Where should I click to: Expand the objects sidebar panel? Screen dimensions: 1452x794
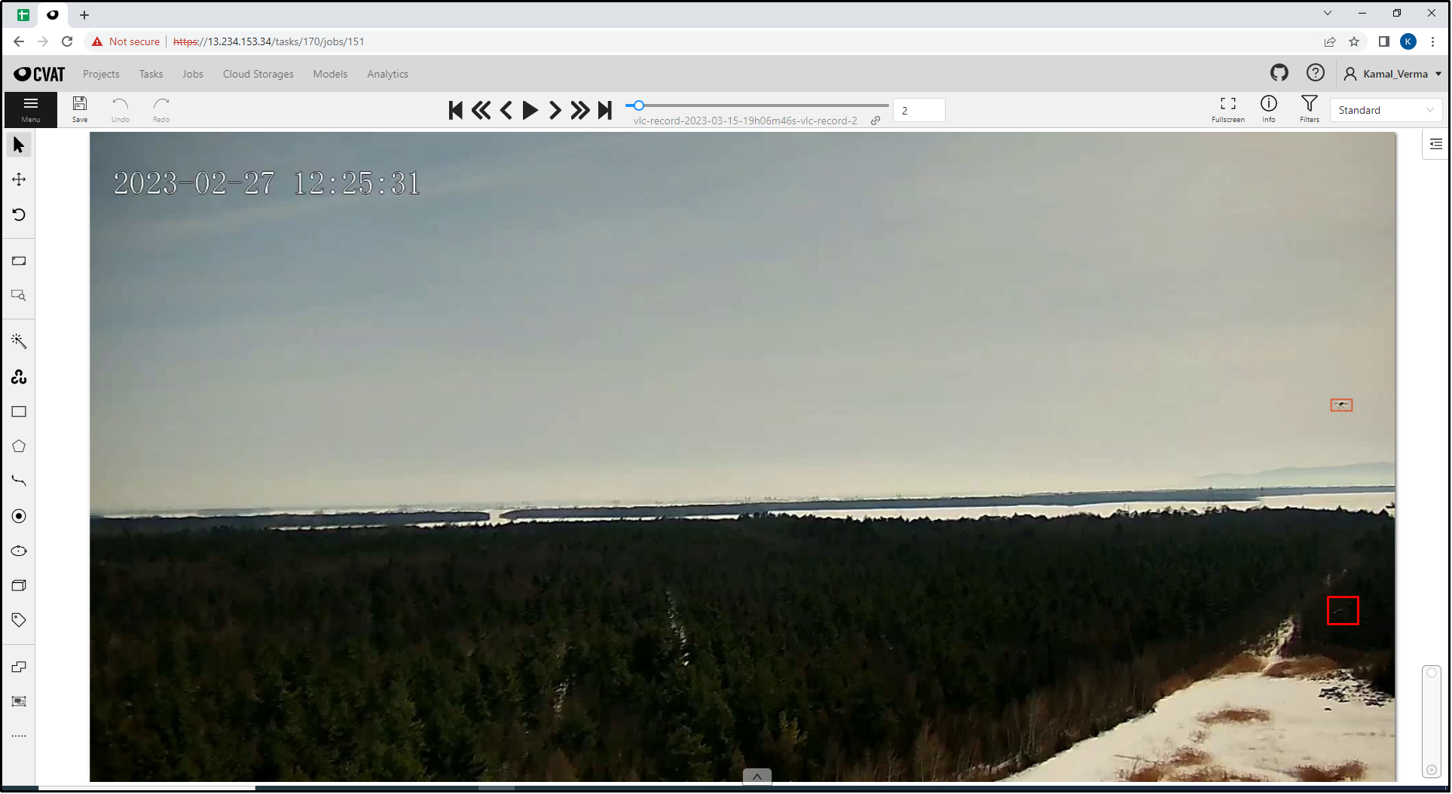click(x=1435, y=144)
